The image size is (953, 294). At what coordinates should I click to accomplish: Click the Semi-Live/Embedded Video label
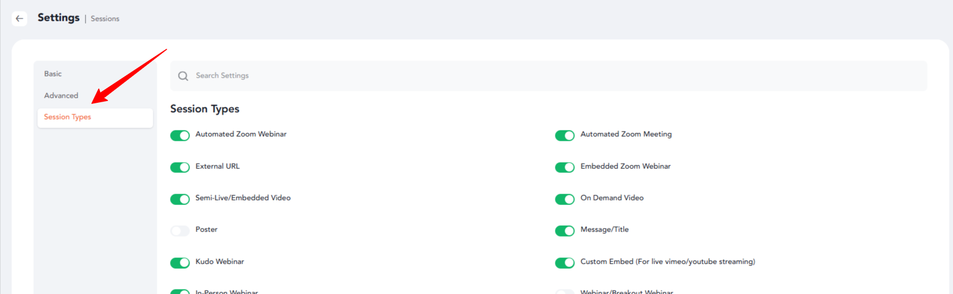[x=243, y=198]
